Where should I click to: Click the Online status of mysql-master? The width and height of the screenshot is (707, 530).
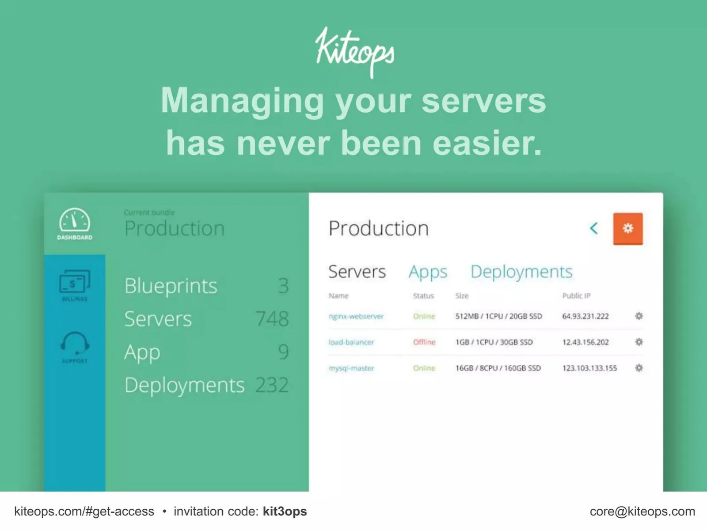(x=424, y=368)
